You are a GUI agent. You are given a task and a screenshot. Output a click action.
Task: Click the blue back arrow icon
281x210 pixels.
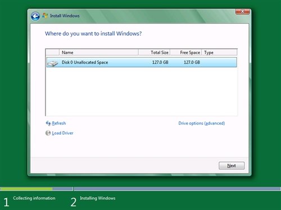point(35,16)
